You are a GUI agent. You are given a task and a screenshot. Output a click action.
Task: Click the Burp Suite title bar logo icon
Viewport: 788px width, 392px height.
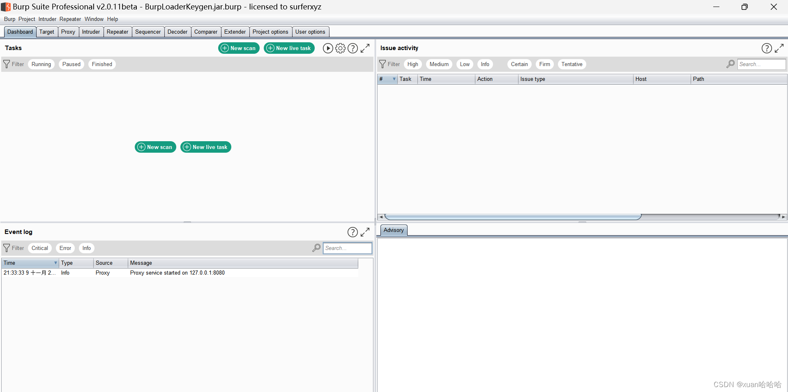(x=6, y=7)
